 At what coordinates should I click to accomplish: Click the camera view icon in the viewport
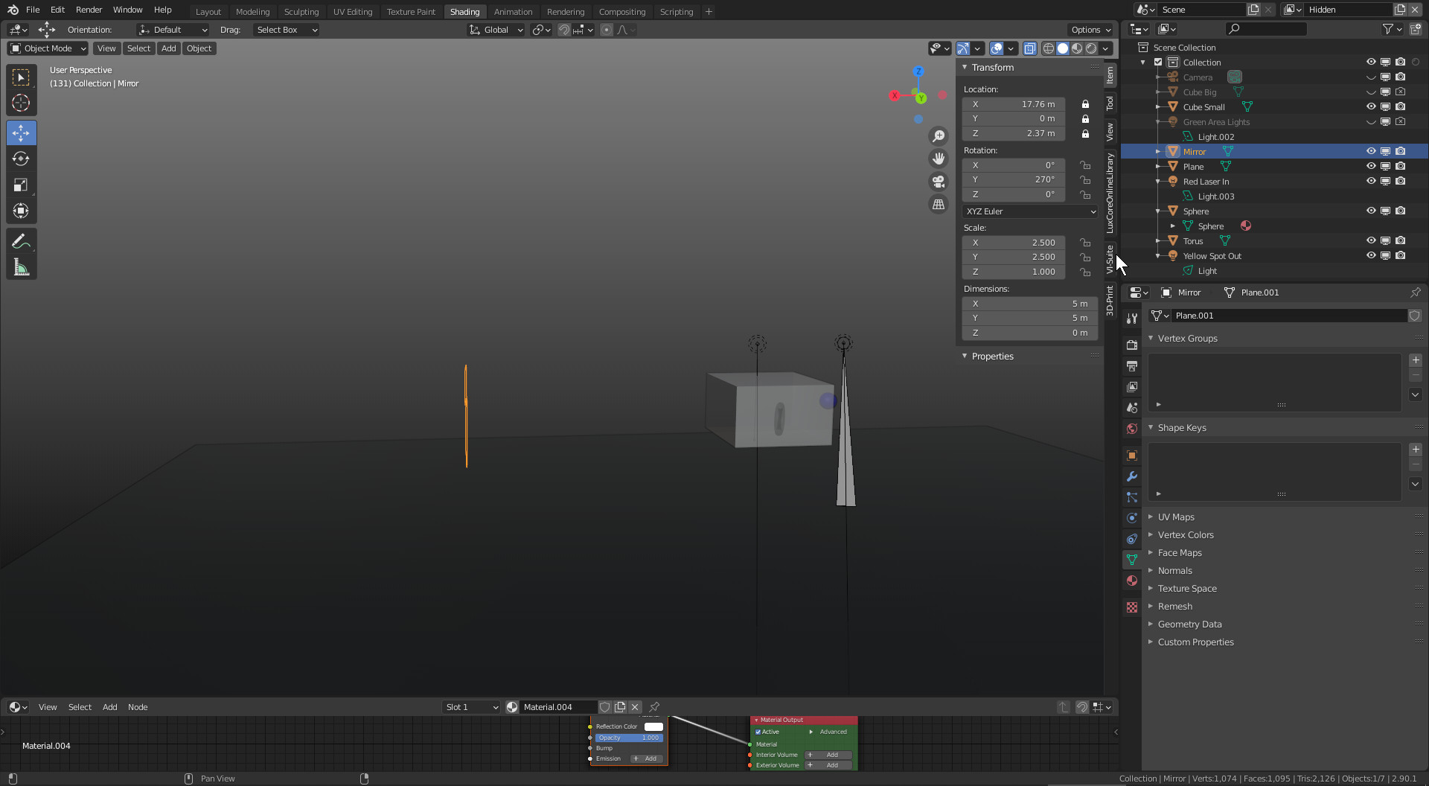coord(939,182)
